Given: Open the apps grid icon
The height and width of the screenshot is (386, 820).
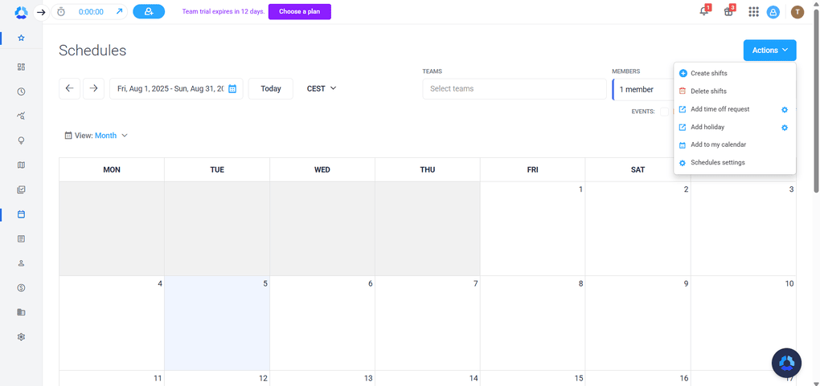Looking at the screenshot, I should 753,12.
